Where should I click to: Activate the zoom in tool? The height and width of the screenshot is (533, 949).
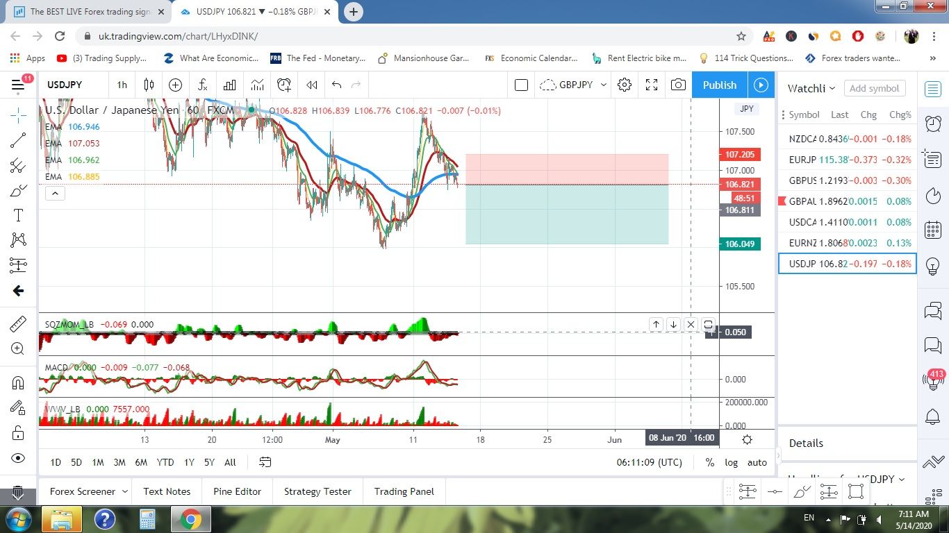coord(18,348)
